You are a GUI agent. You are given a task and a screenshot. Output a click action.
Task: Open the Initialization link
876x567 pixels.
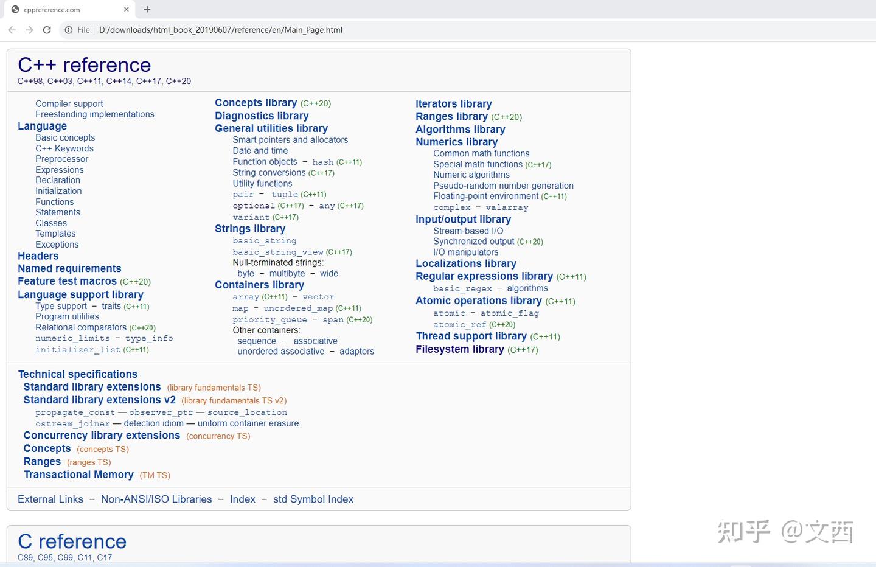pyautogui.click(x=58, y=191)
